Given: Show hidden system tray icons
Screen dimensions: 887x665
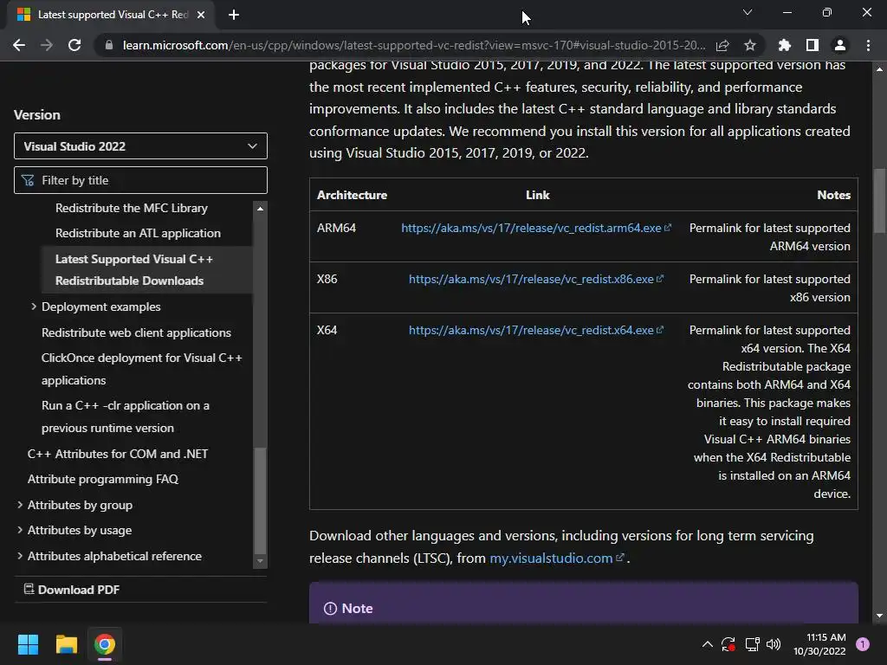Looking at the screenshot, I should point(707,644).
